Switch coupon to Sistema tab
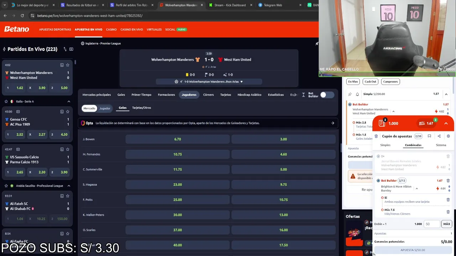This screenshot has height=256, width=456. [441, 145]
